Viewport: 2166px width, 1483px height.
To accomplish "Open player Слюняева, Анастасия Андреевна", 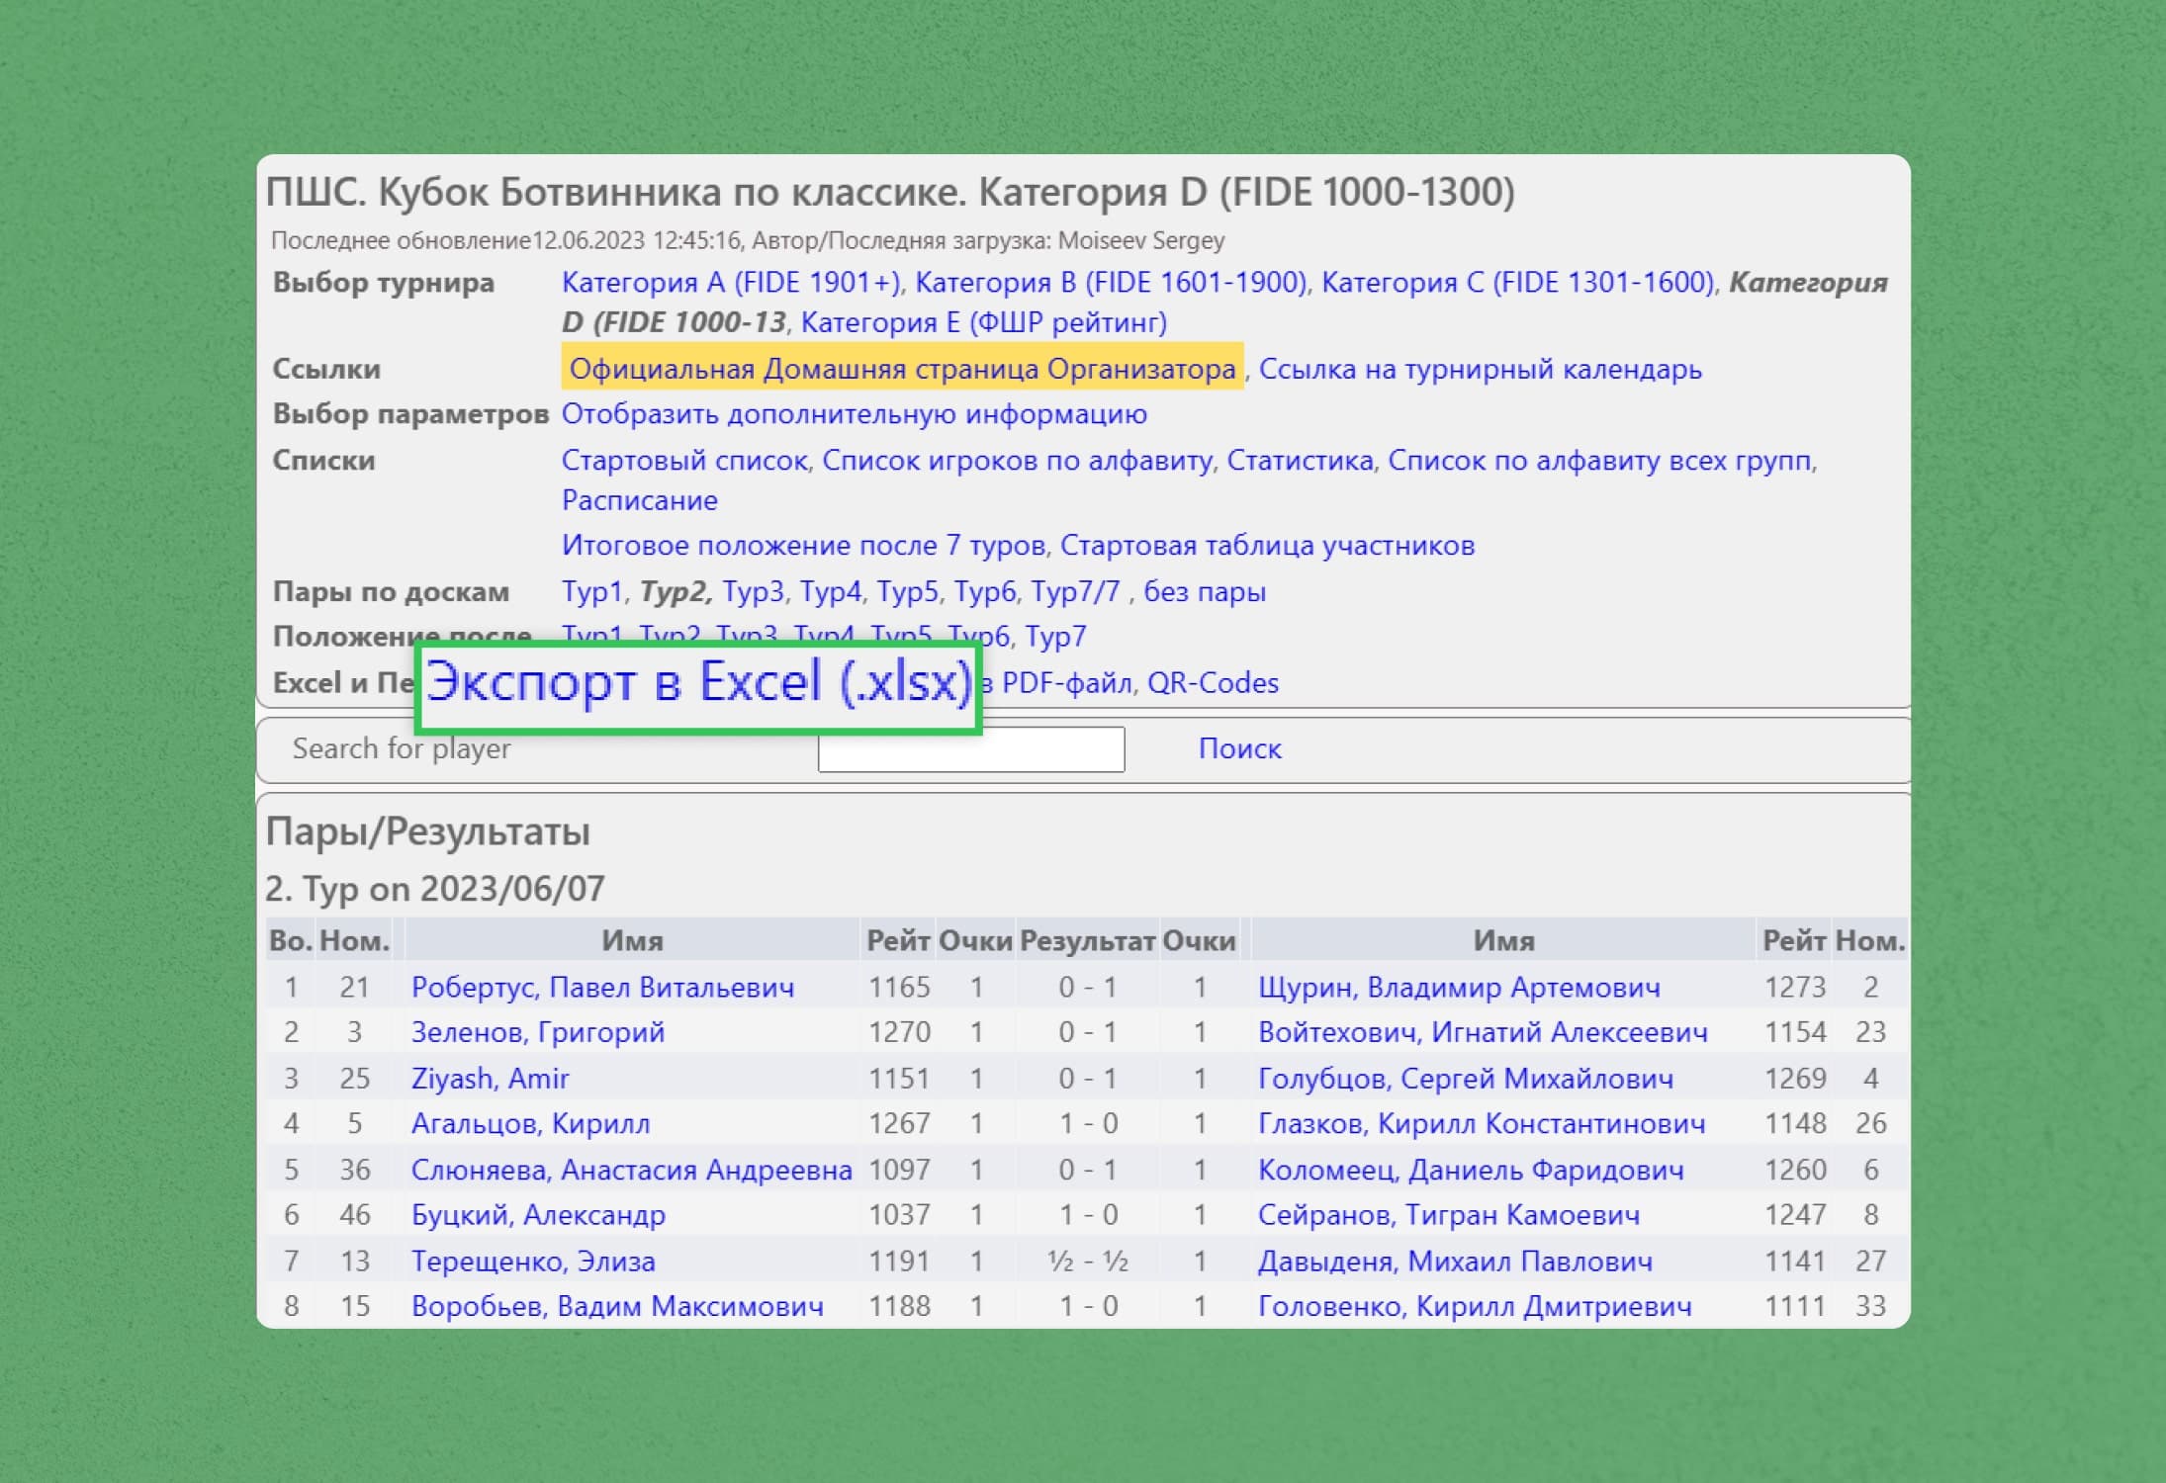I will (632, 1171).
